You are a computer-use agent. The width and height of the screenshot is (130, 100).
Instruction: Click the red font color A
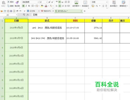[x=46, y=6]
